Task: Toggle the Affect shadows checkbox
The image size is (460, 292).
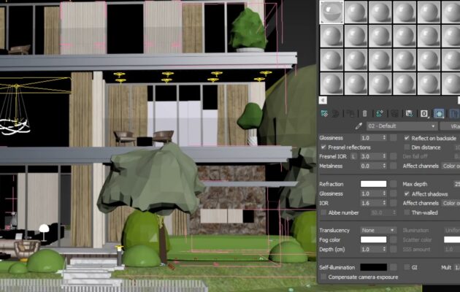Action: (x=407, y=193)
